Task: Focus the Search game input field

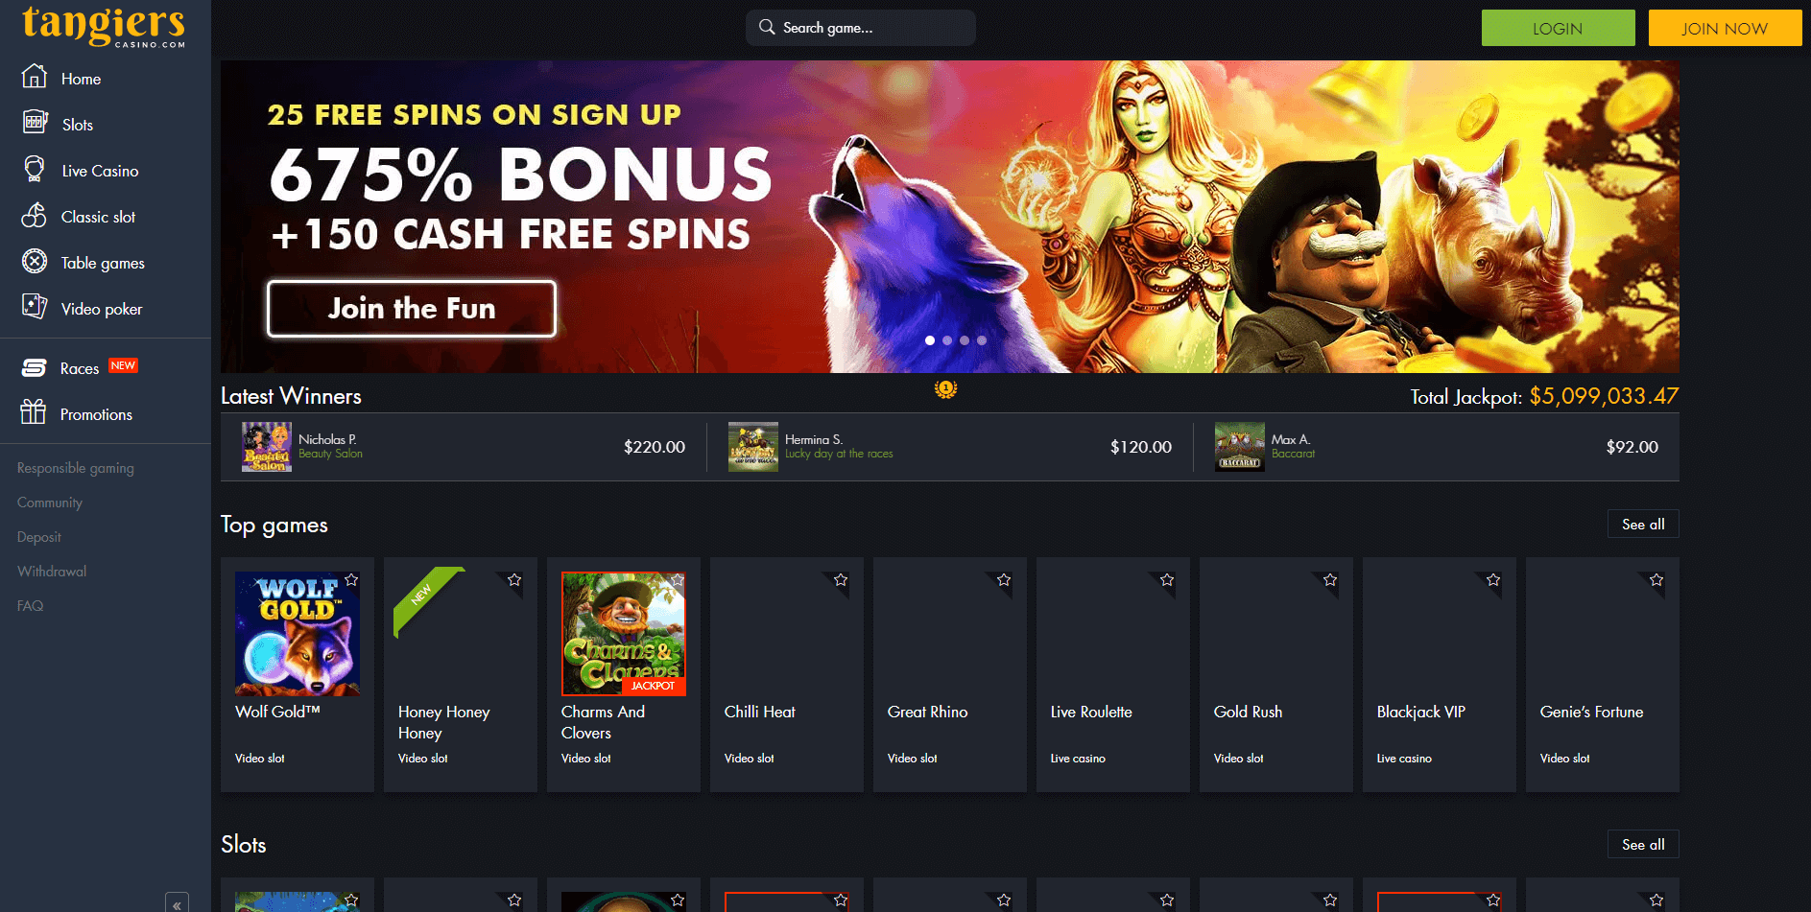Action: pyautogui.click(x=861, y=28)
